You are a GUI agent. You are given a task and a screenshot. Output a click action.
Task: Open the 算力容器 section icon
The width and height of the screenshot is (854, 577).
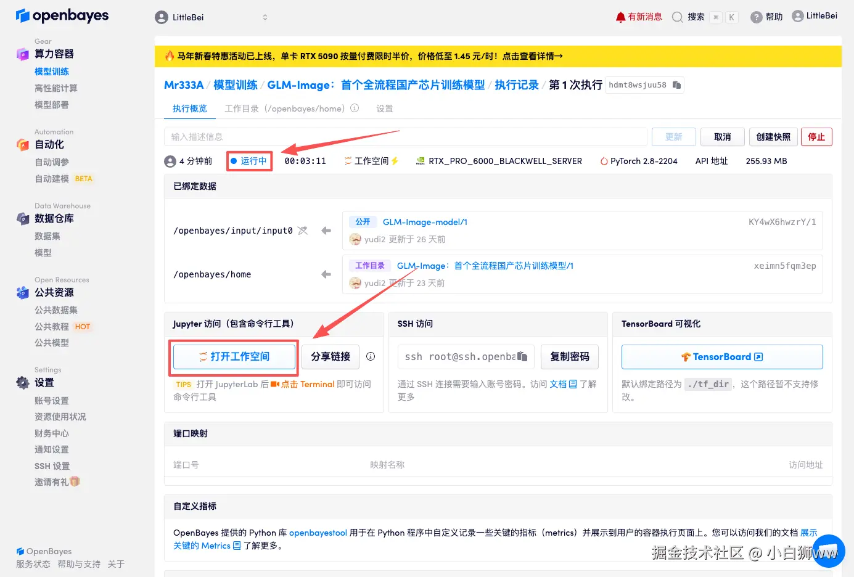click(23, 54)
